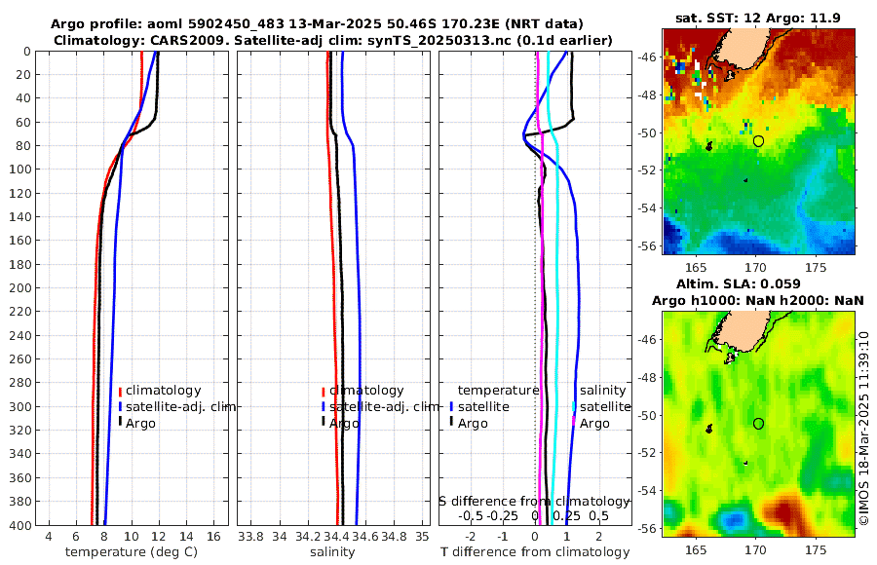This screenshot has width=877, height=565.
Task: Click S difference tick label -0.5
Action: pyautogui.click(x=471, y=515)
